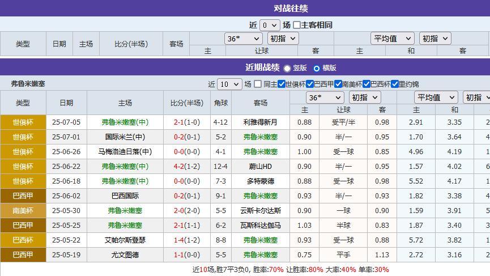This screenshot has height=276, width=490.
Task: Click the 4-2(1-2) score versus 蔚山HD
Action: pyautogui.click(x=187, y=166)
